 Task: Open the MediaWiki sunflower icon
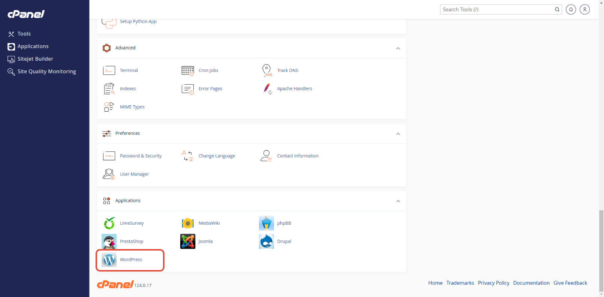[x=188, y=223]
